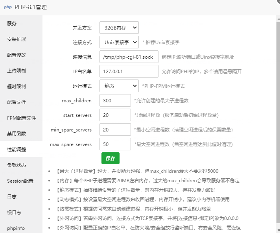The image size is (280, 233).
Task: Open the 日志 tab
Action: coord(21,196)
